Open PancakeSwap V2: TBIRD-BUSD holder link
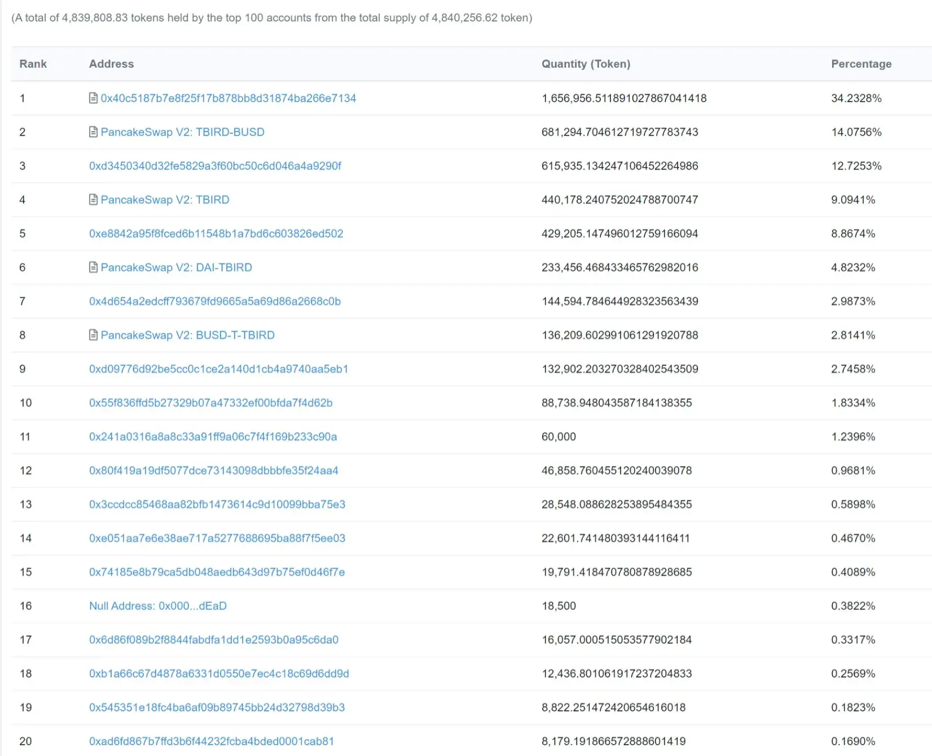 click(183, 132)
